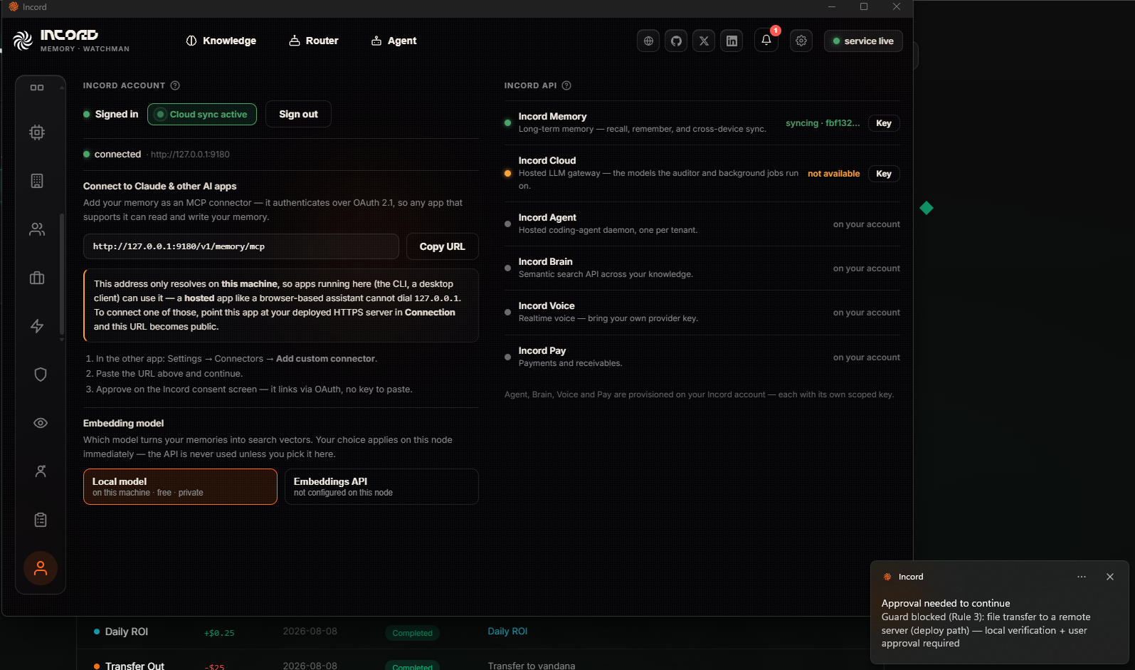Click the connected http://127.0.0.1:9180 status
The height and width of the screenshot is (670, 1135).
157,154
